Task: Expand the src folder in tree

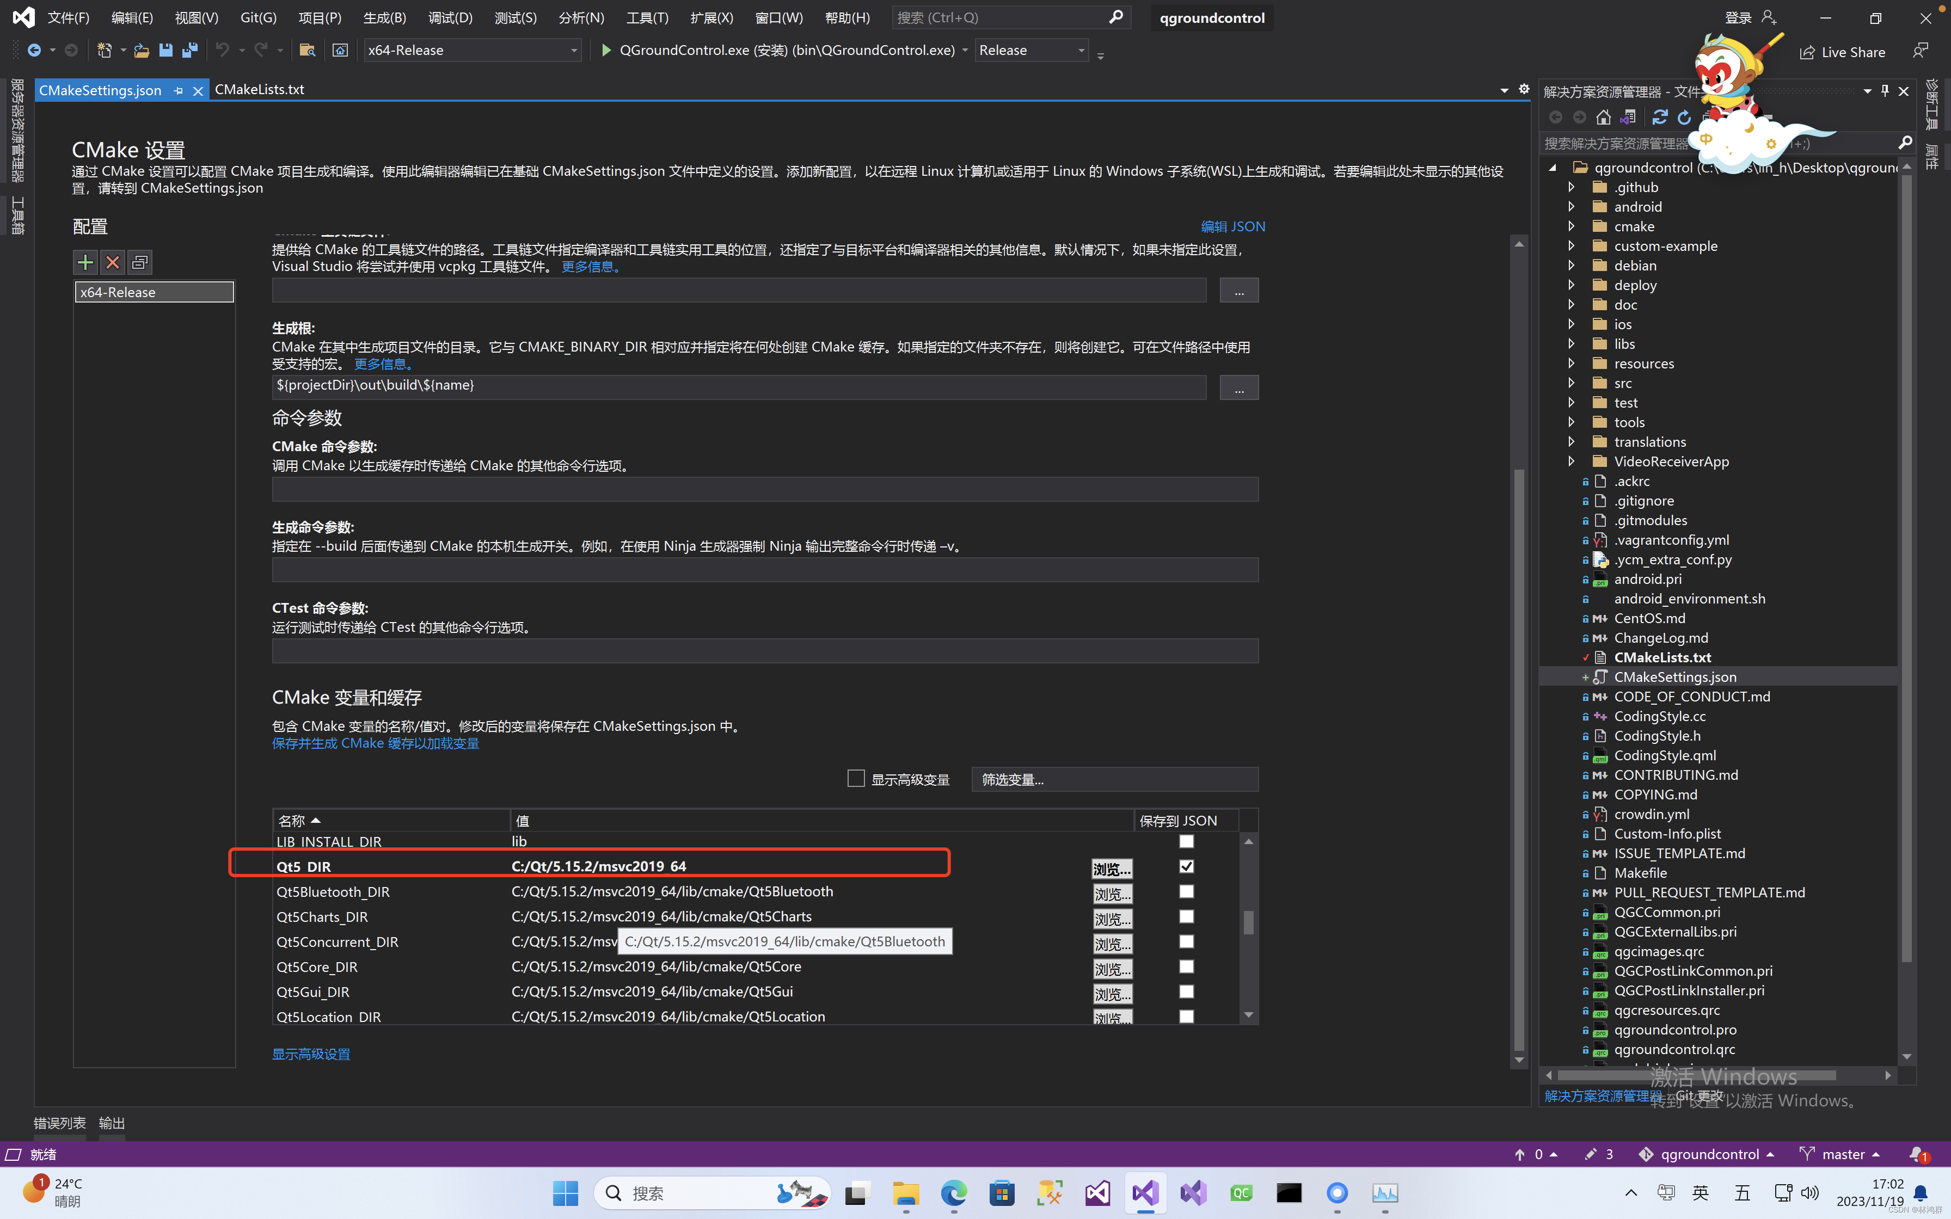Action: [1571, 383]
